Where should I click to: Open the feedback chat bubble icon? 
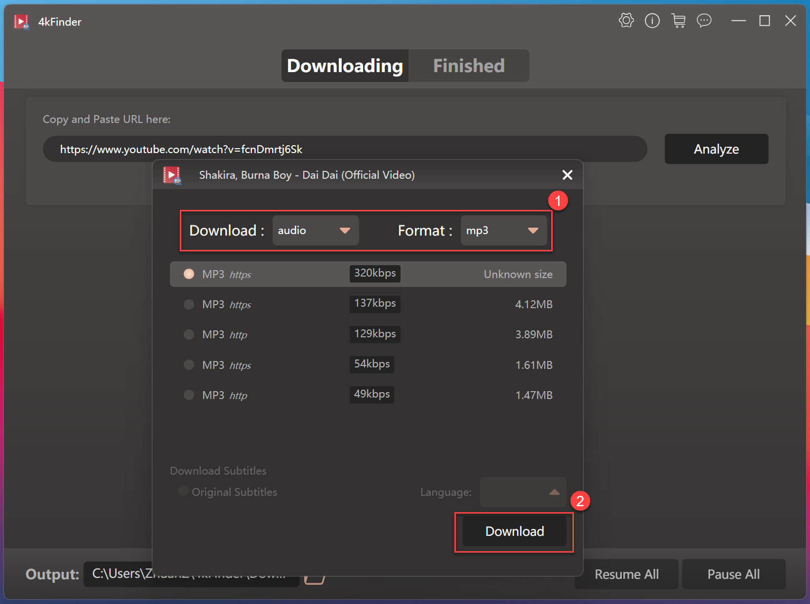[x=704, y=21]
